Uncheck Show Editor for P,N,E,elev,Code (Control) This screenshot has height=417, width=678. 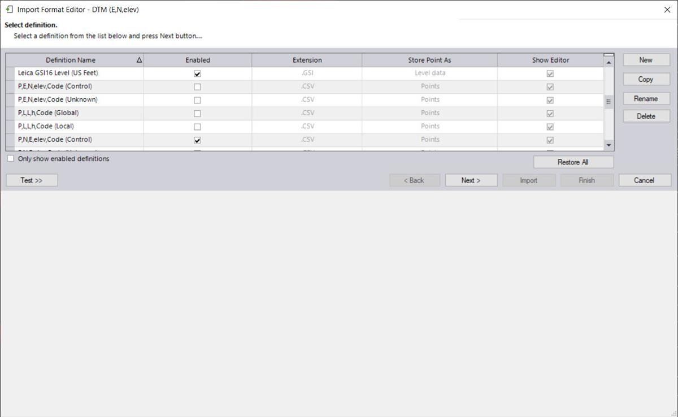(550, 140)
